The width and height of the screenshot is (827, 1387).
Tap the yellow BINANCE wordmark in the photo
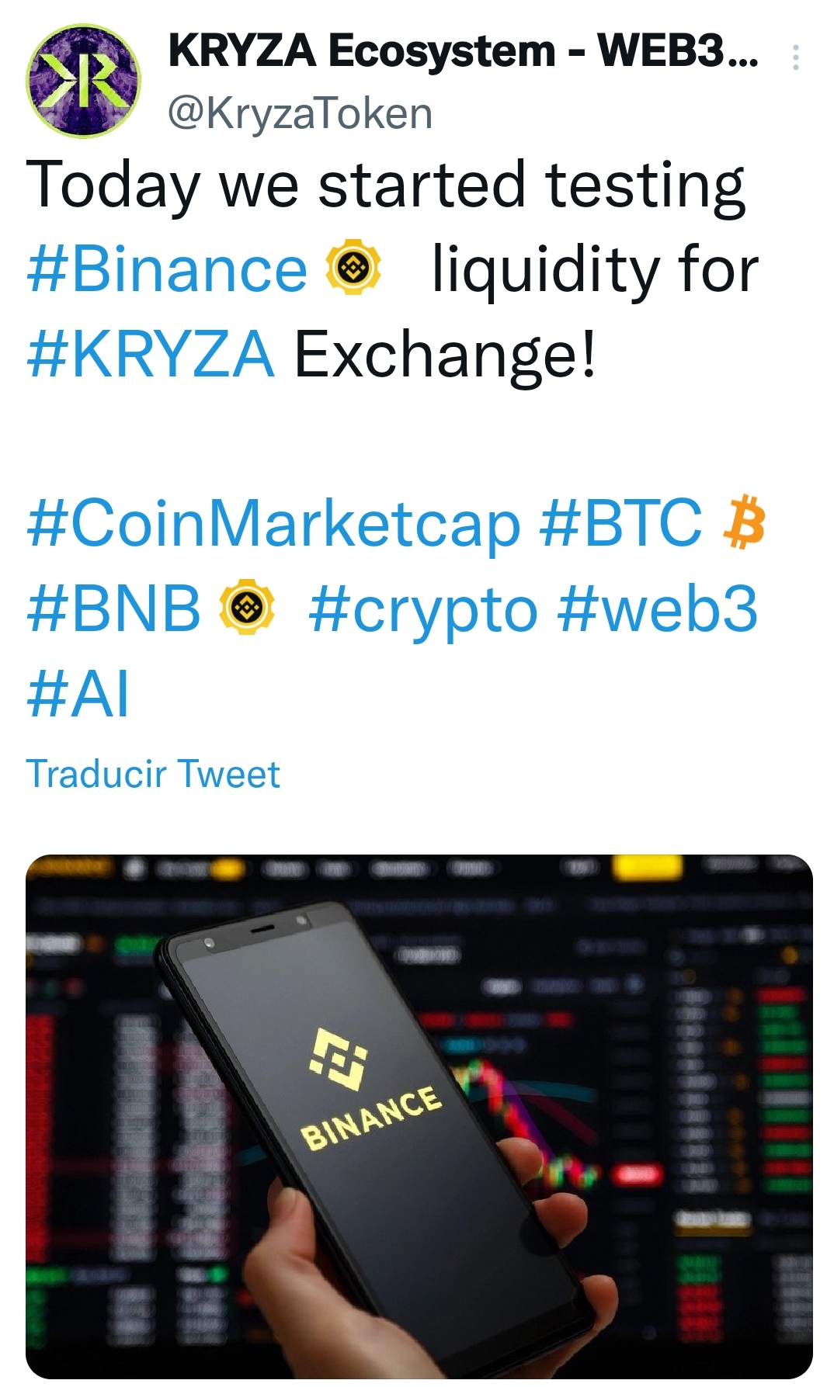click(x=371, y=1117)
